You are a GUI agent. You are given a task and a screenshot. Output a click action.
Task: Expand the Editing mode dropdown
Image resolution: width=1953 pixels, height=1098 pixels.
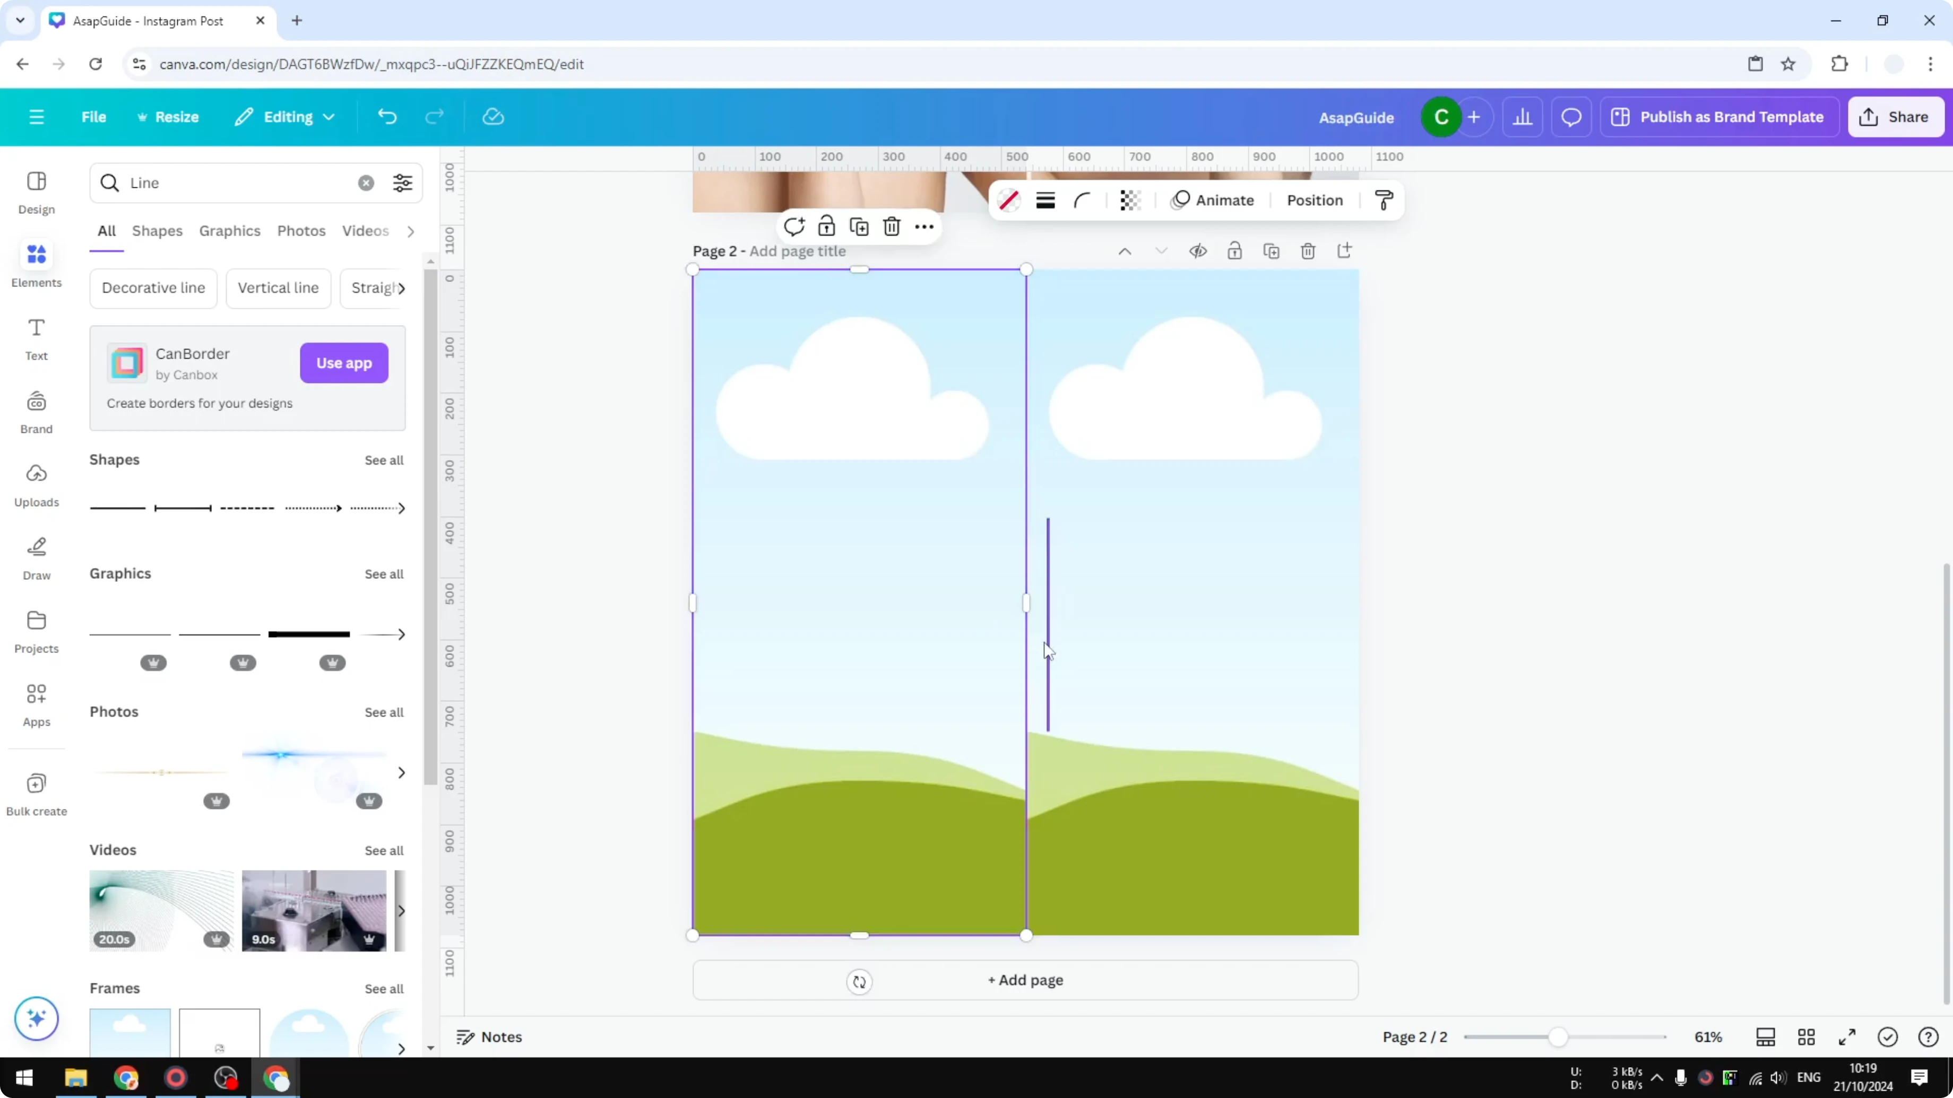[285, 117]
